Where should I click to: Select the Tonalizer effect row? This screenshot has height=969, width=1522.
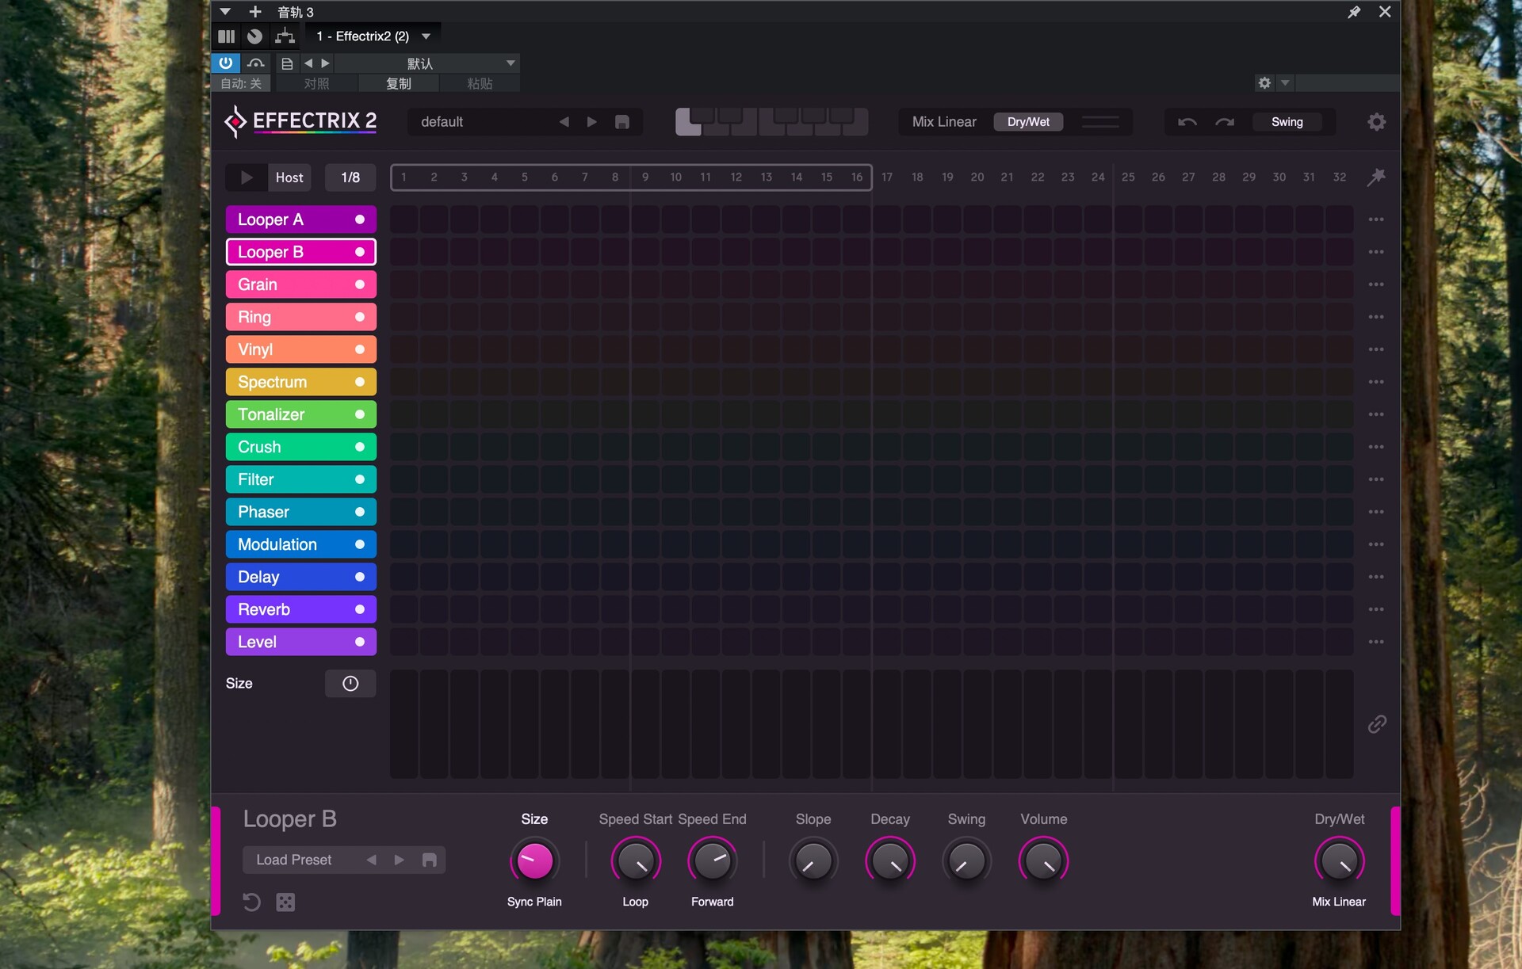point(300,414)
